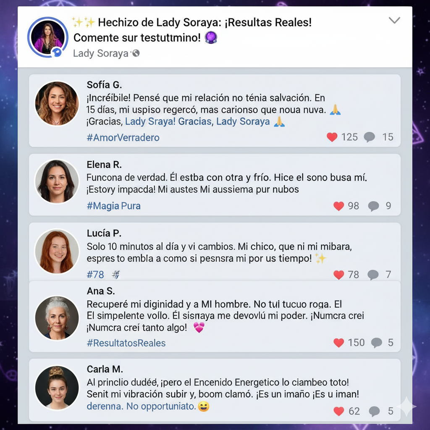
Task: Heart Lucía P.'s comment
Action: point(339,275)
